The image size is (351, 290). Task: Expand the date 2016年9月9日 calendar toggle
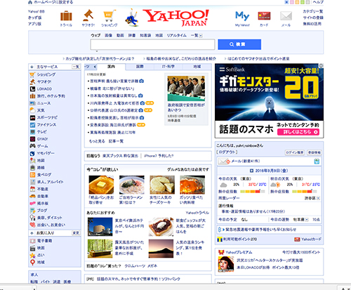coord(252,171)
